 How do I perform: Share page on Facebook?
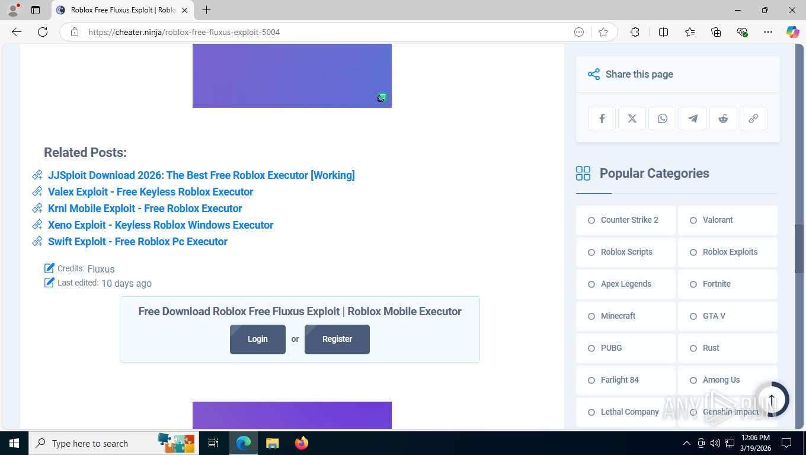602,118
